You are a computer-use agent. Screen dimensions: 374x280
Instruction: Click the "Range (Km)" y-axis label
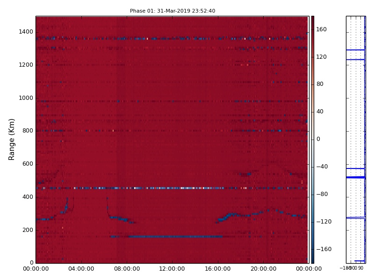coord(11,140)
